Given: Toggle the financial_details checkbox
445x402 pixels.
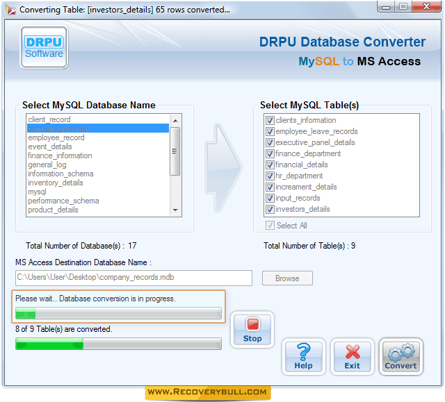Looking at the screenshot, I should [270, 165].
